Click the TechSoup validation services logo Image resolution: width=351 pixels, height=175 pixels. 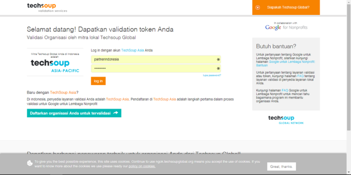[47, 7]
